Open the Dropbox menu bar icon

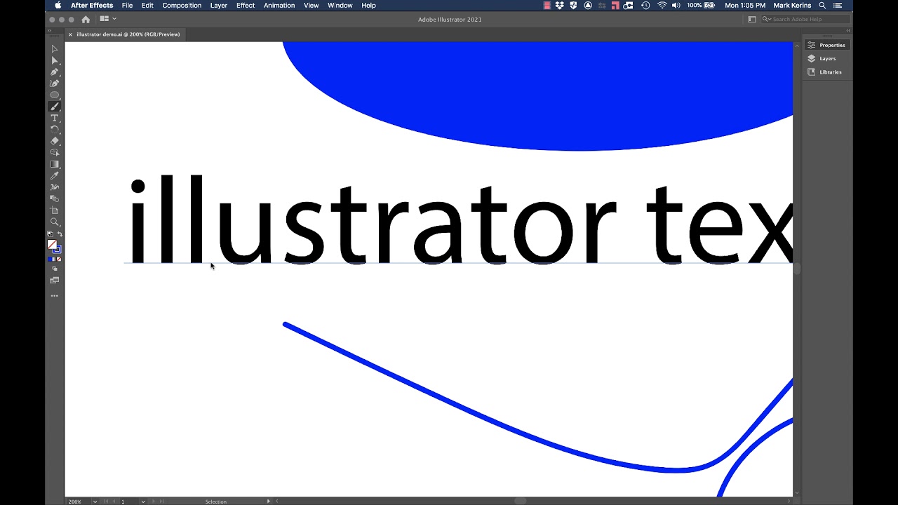click(x=560, y=5)
